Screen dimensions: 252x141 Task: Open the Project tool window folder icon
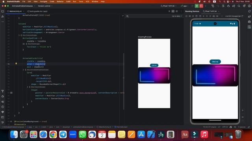(3, 11)
